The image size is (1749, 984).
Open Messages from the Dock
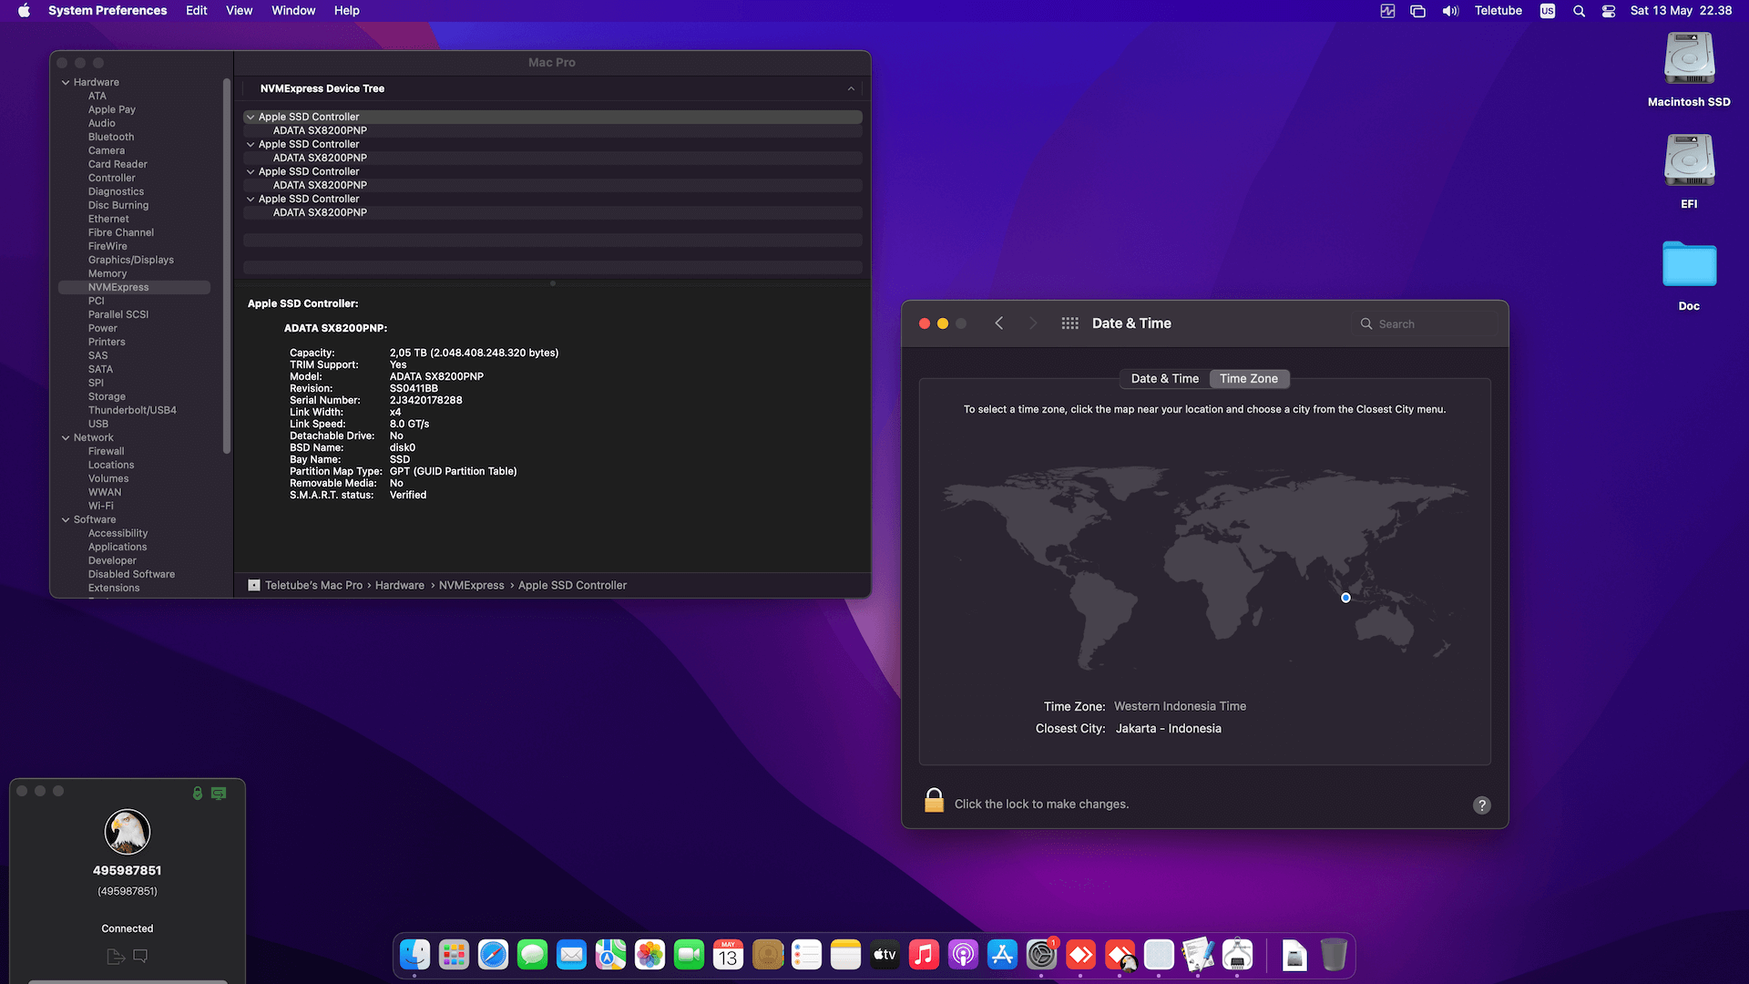[x=532, y=955]
